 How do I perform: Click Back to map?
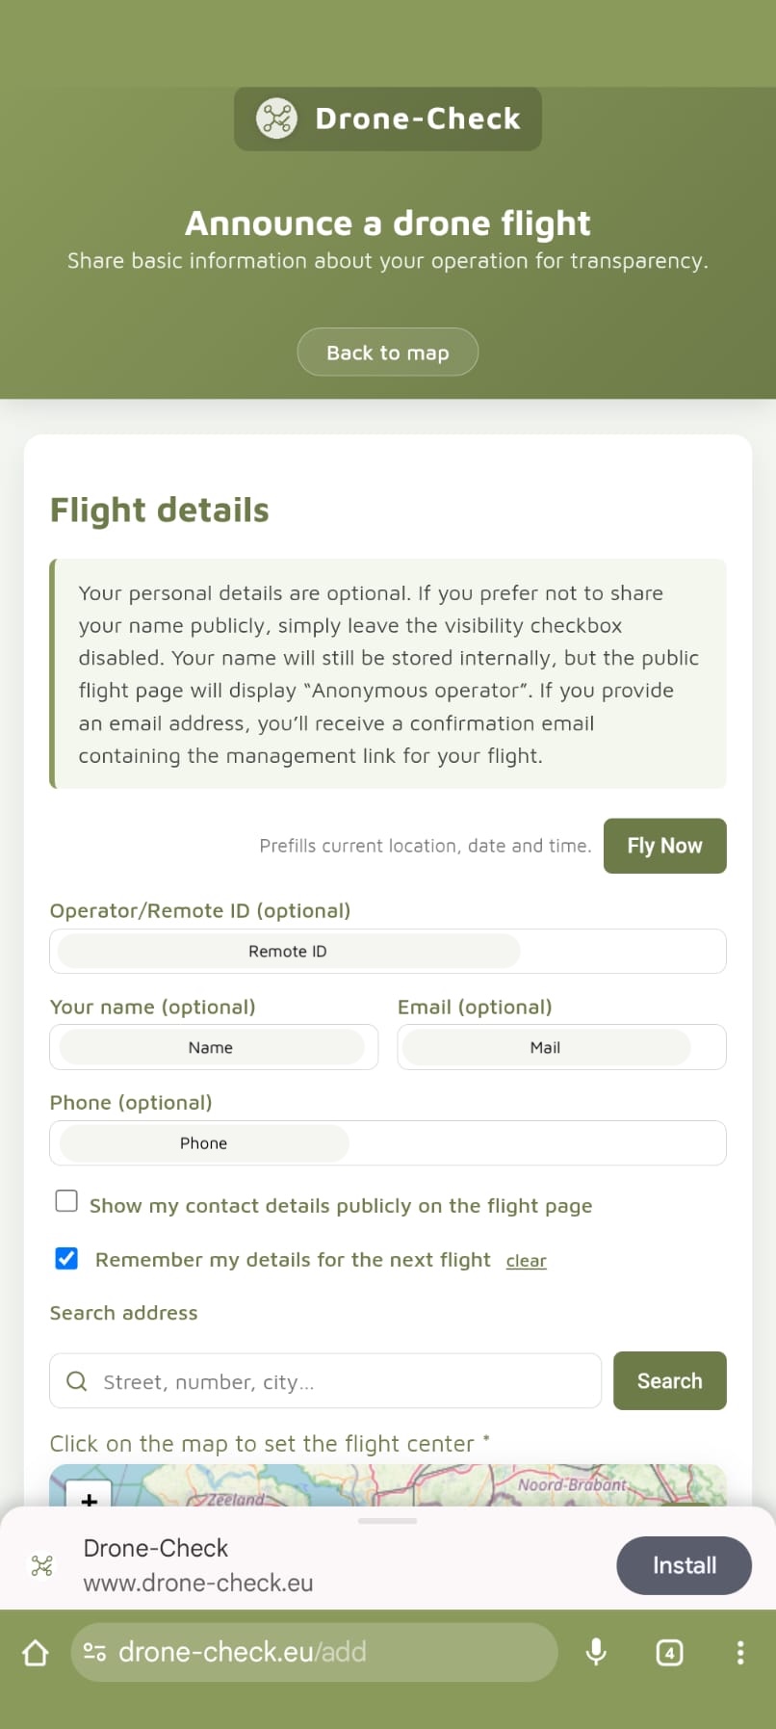(387, 352)
